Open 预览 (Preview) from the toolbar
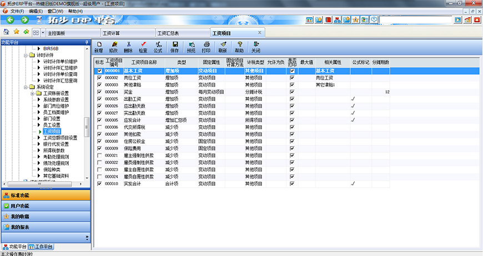 pyautogui.click(x=192, y=47)
